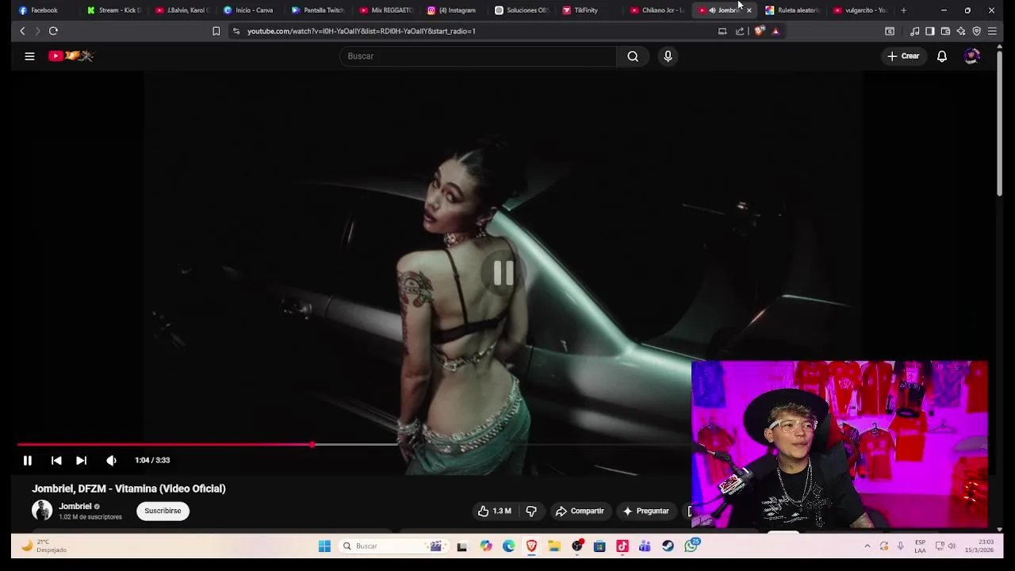The width and height of the screenshot is (1015, 571).
Task: Skip to next video in player
Action: pyautogui.click(x=81, y=460)
